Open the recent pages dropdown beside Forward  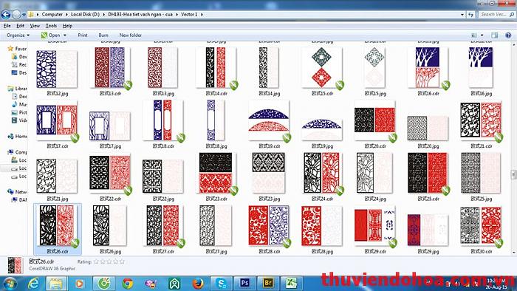coord(24,15)
